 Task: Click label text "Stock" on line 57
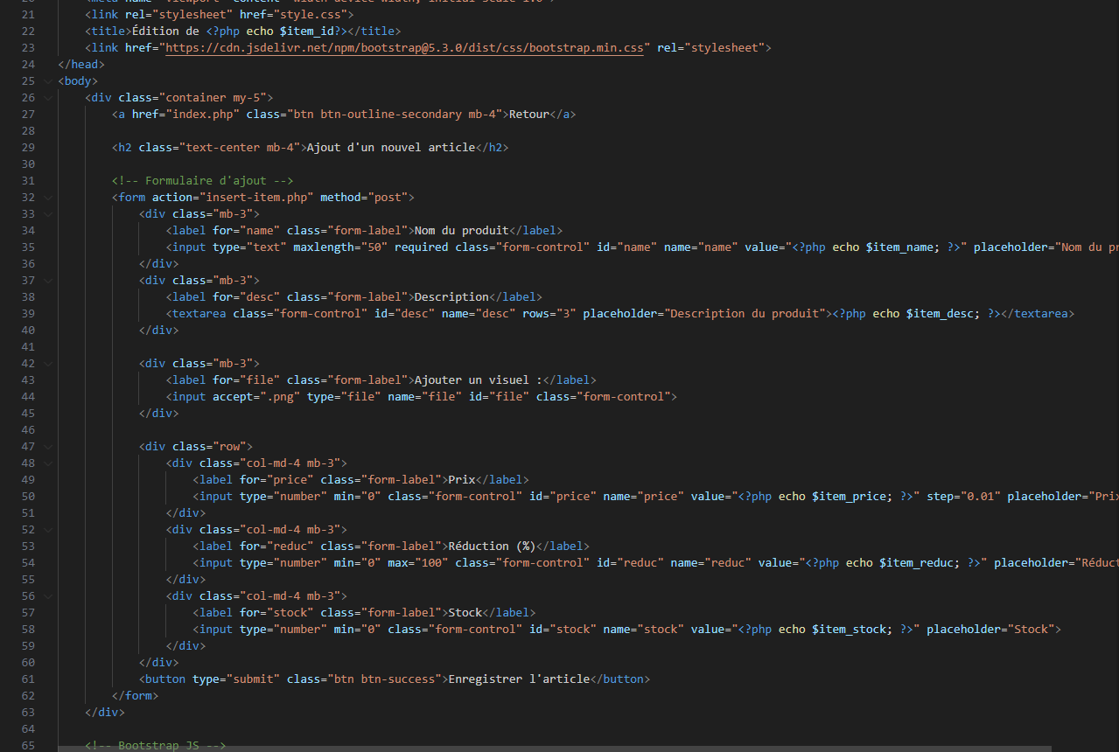[465, 613]
